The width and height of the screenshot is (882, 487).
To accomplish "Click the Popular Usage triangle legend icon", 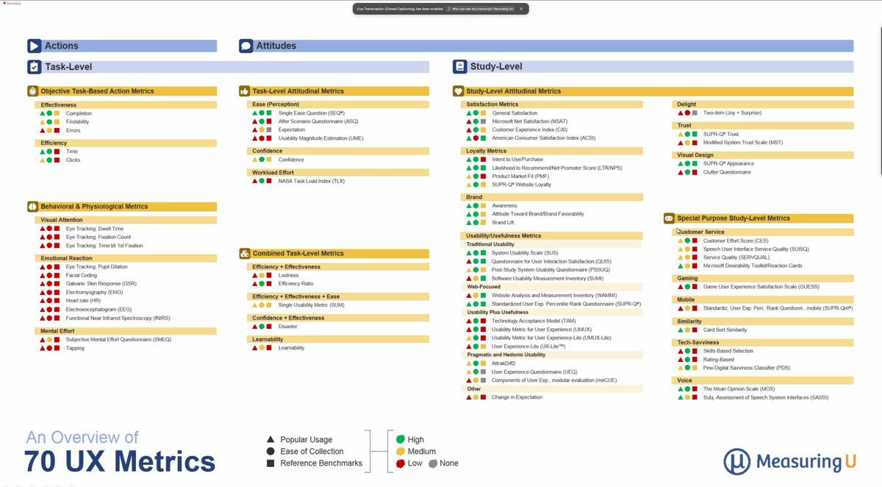I will 272,439.
